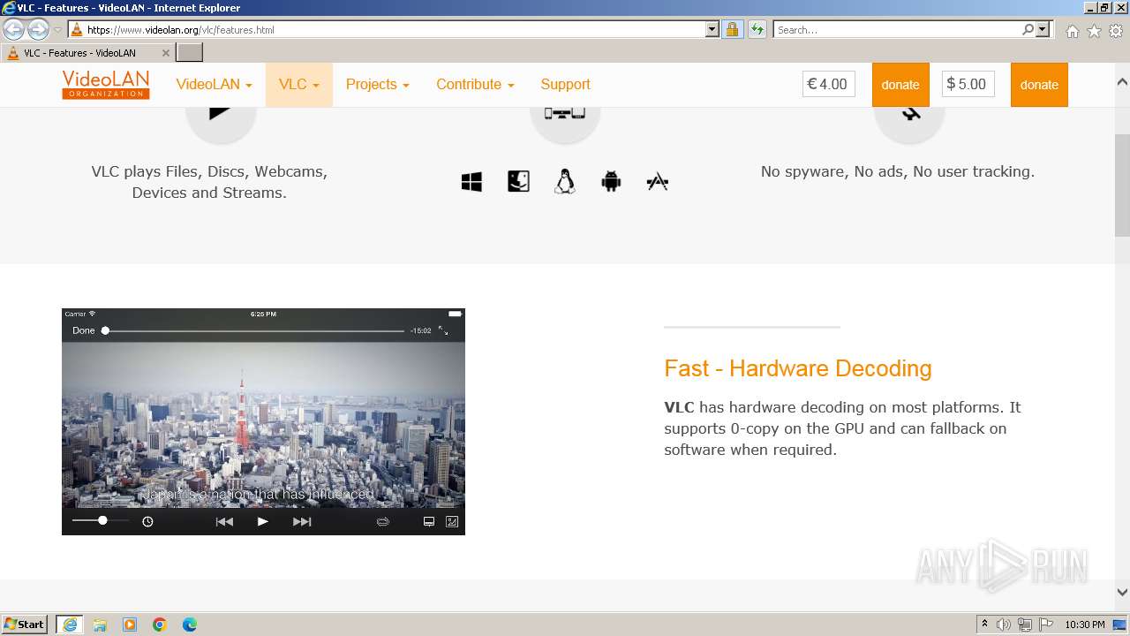Open the search provider dropdown arrow
1130x636 pixels.
[1043, 29]
